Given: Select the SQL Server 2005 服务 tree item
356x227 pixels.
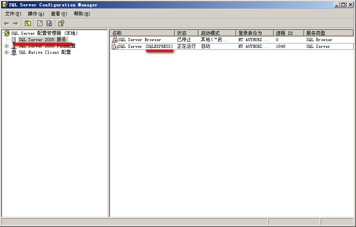Looking at the screenshot, I should tap(42, 40).
